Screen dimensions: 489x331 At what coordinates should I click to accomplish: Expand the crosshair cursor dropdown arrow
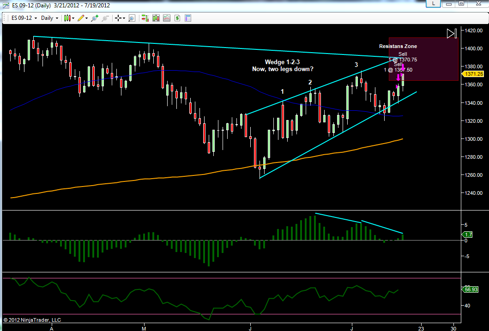[x=124, y=18]
